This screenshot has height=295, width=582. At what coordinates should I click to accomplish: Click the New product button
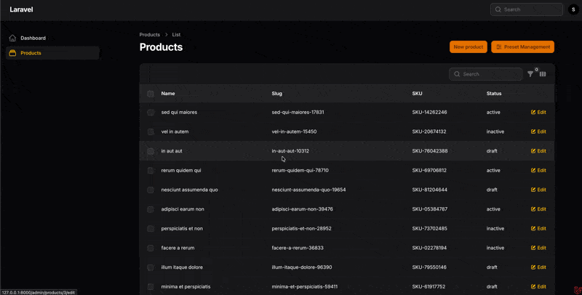(468, 47)
